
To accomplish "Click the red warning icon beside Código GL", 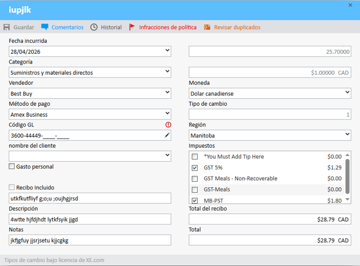I will (x=168, y=125).
